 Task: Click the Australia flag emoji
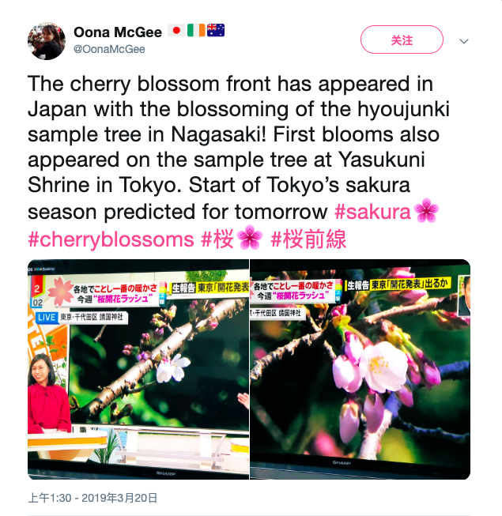click(216, 31)
